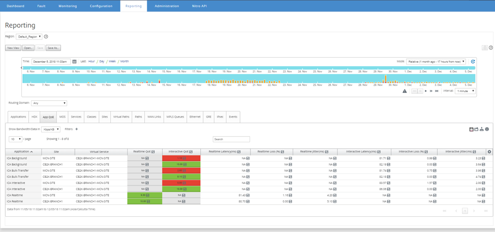Image resolution: width=495 pixels, height=232 pixels.
Task: Click page number 1 in pagination
Action: 465,211
